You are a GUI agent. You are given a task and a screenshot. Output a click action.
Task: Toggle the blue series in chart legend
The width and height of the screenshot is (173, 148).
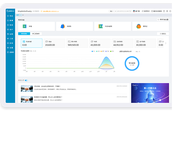click(94, 51)
